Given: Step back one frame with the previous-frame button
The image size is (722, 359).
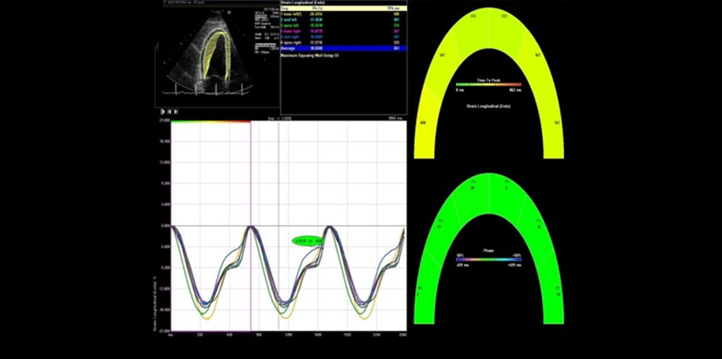Looking at the screenshot, I should (x=170, y=111).
